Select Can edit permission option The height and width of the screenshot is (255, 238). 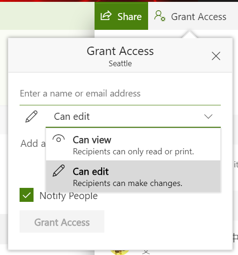[133, 176]
